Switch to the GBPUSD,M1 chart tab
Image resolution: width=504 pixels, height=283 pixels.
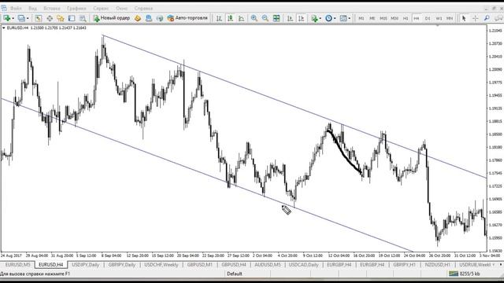tap(199, 265)
